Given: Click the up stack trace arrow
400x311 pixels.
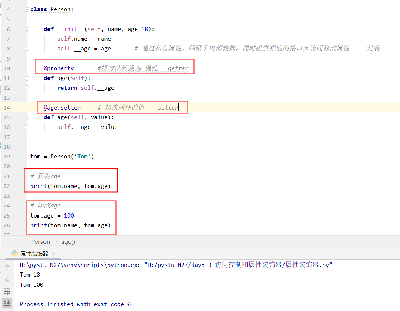Looking at the screenshot, I should 7,267.
